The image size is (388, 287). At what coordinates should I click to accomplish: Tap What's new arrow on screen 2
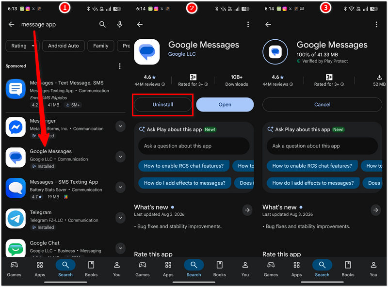pyautogui.click(x=247, y=210)
